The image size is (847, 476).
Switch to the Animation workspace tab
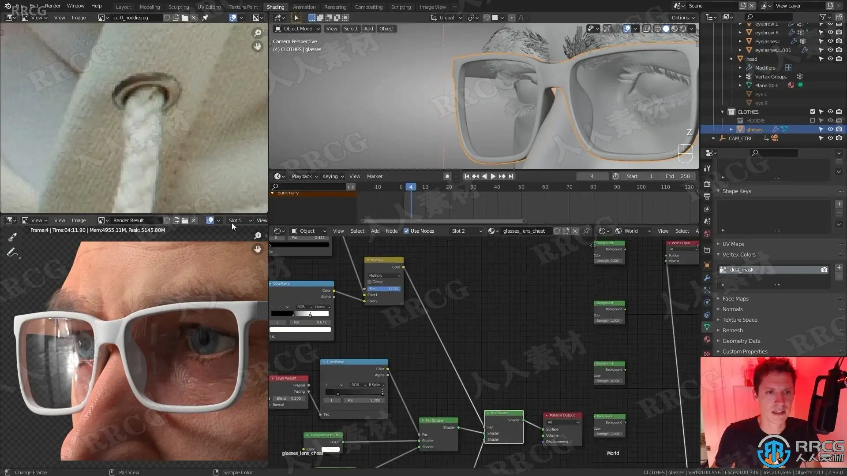point(304,7)
